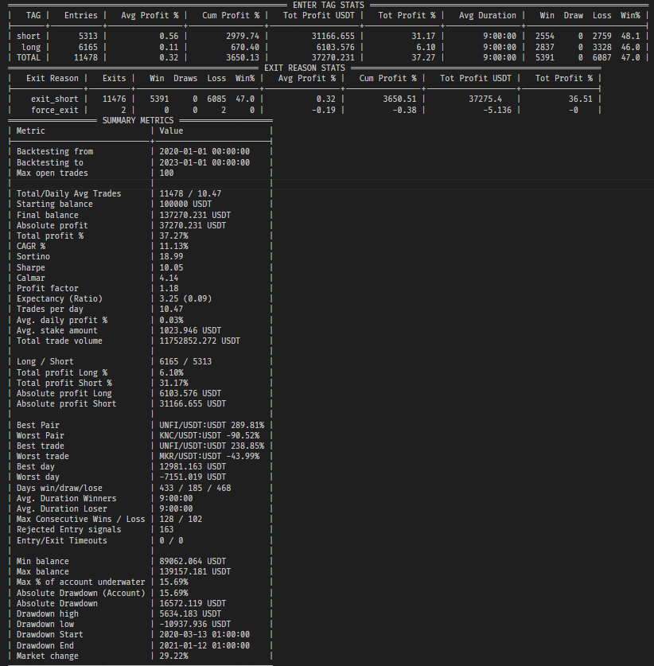Click exit_short exits count 11476
Viewport: 654px width, 666px height.
click(x=115, y=99)
